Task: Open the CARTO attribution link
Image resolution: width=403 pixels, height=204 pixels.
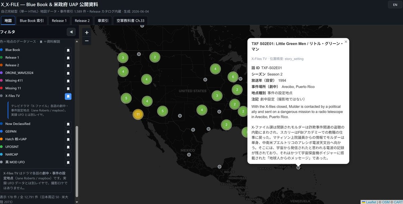Action: pos(398,202)
